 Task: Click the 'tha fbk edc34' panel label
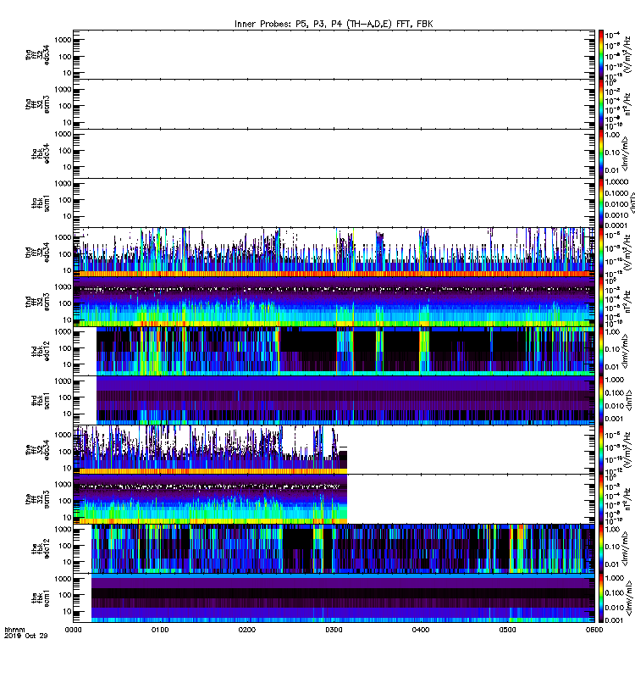[41, 154]
